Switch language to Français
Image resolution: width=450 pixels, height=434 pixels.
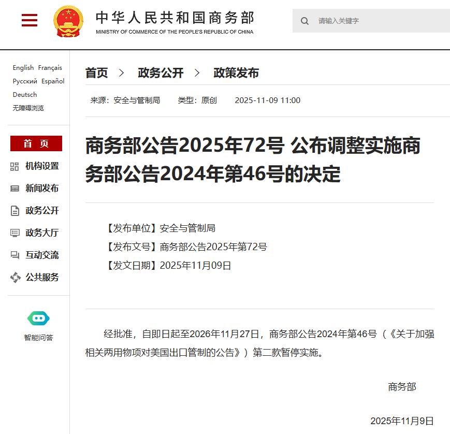pos(50,67)
